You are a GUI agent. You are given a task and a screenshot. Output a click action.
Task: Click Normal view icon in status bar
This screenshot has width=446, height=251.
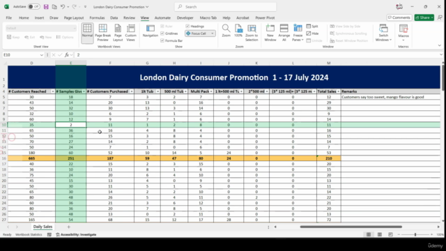(x=369, y=234)
